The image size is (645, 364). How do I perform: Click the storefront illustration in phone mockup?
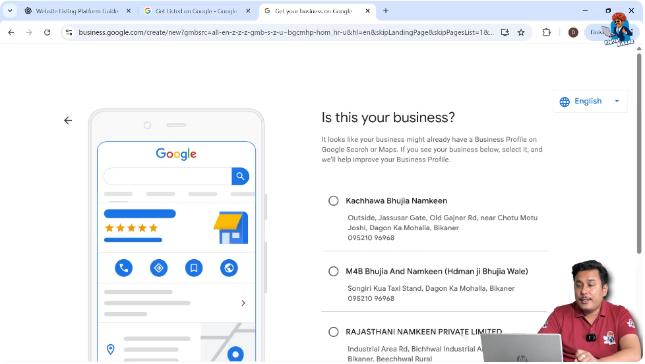point(231,228)
